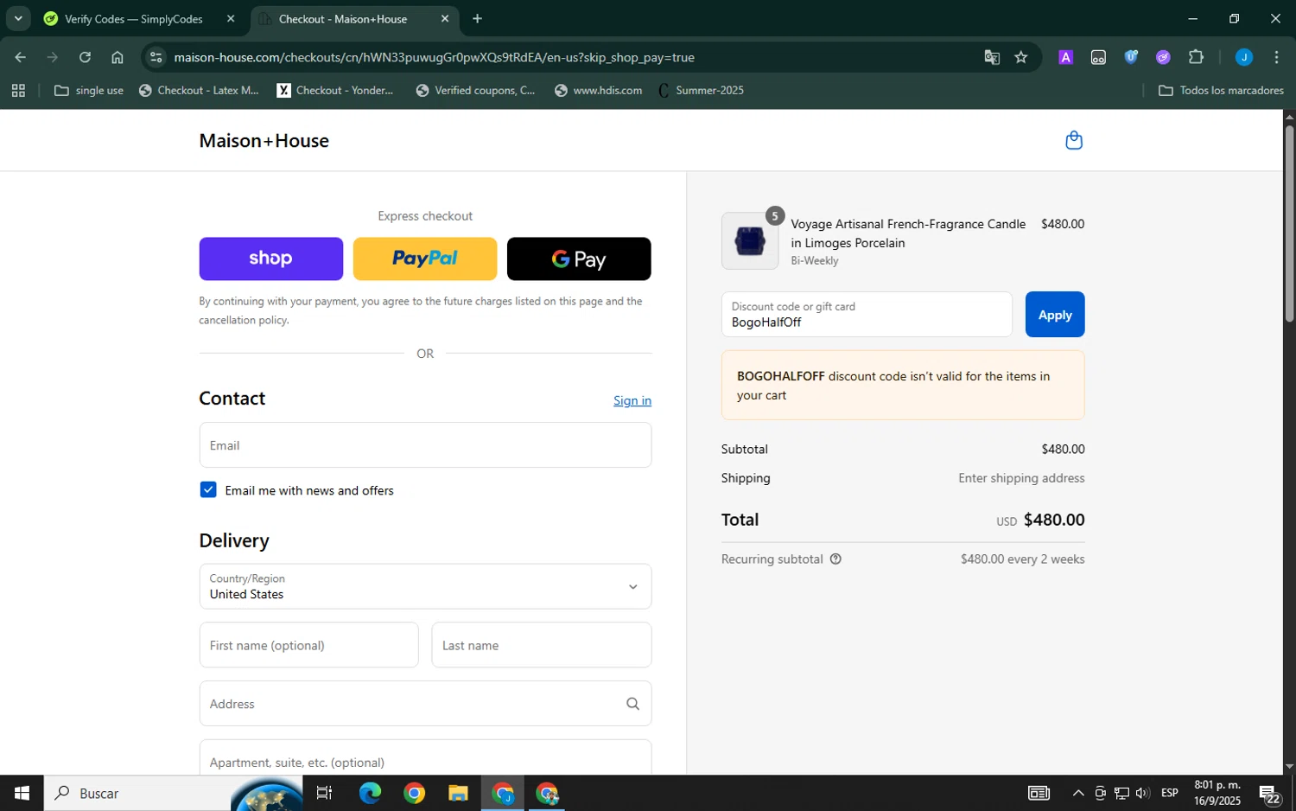Click the First name (optional) field

click(308, 645)
